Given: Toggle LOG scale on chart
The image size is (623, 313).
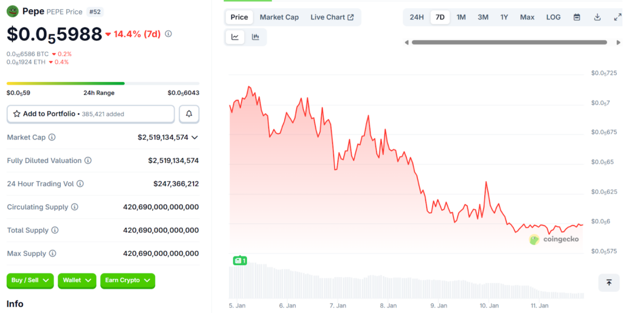Looking at the screenshot, I should [553, 17].
